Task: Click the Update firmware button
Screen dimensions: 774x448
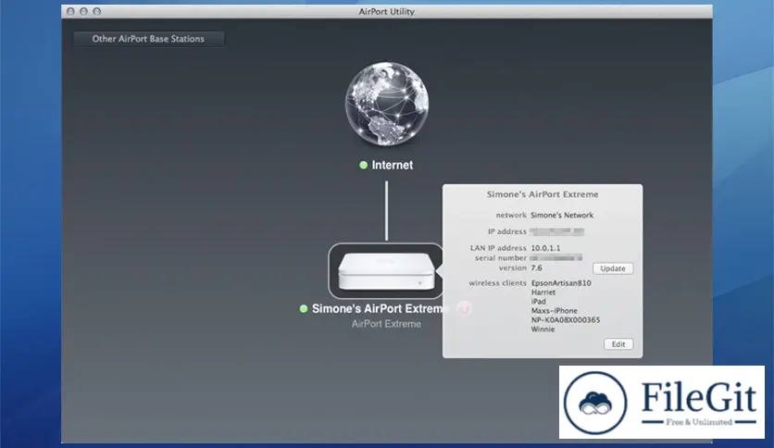Action: tap(613, 268)
